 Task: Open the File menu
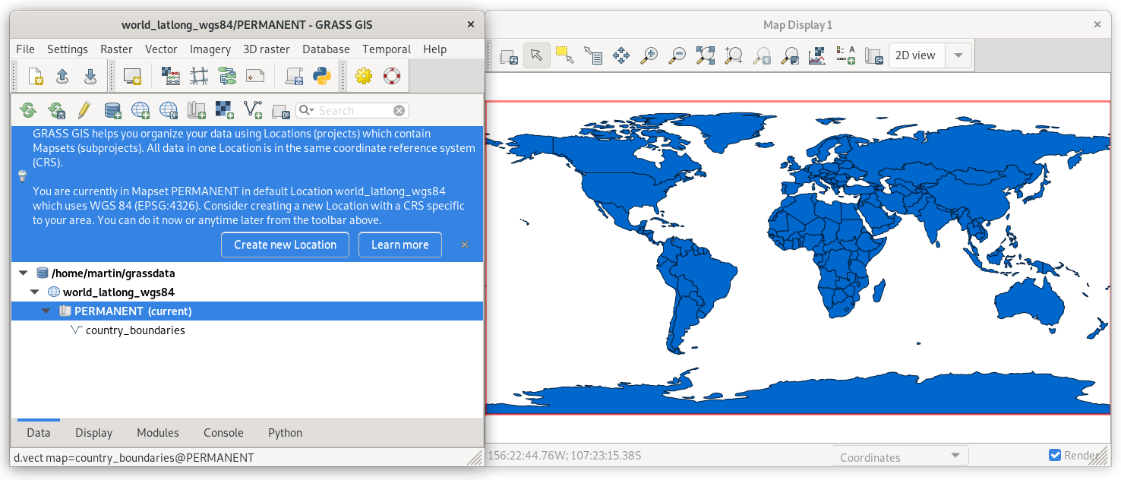click(x=25, y=49)
